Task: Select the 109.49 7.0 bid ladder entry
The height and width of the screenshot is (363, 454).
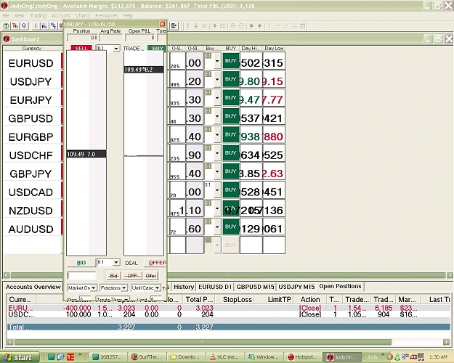Action: point(86,154)
